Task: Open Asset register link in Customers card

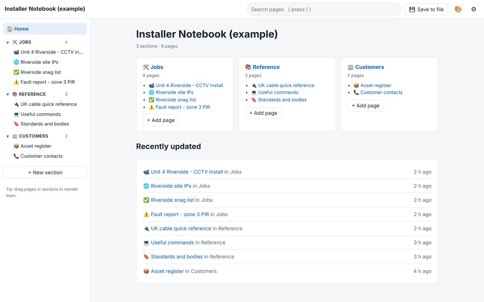Action: (x=372, y=85)
